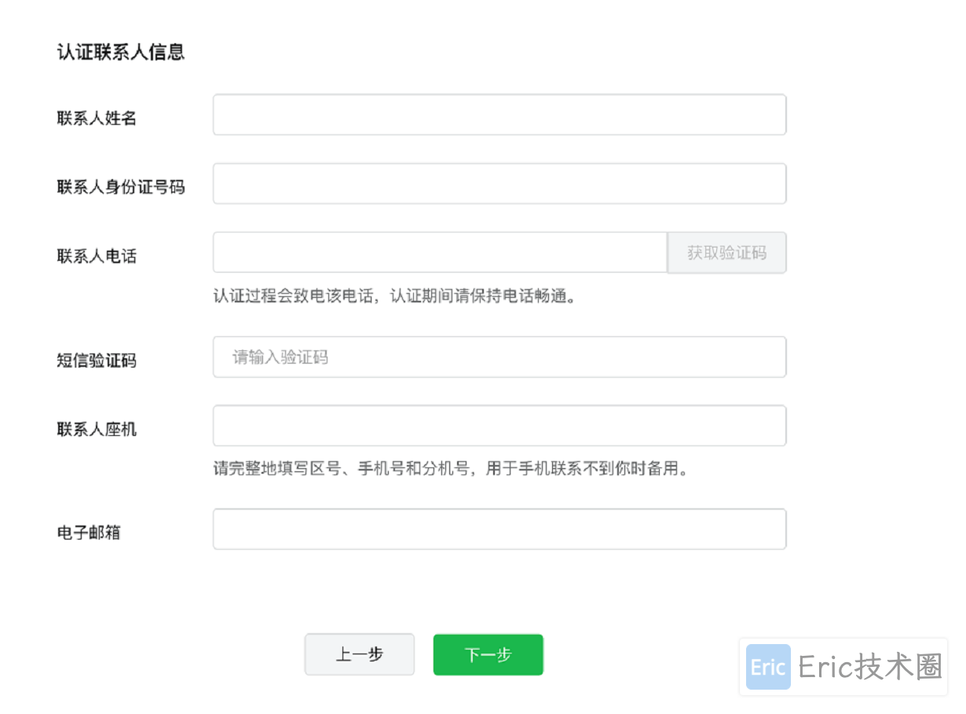This screenshot has height=714, width=966.
Task: Click the 电子邮箱 label
Action: tap(89, 533)
